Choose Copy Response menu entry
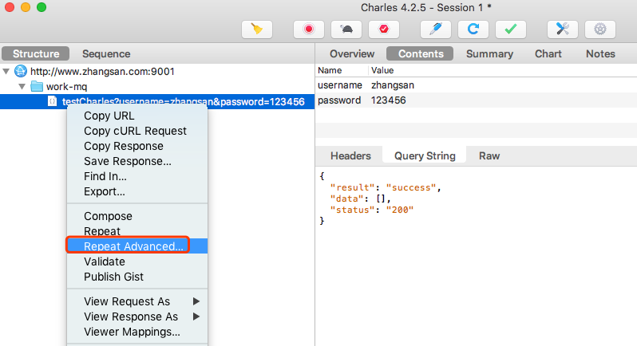 coord(137,146)
